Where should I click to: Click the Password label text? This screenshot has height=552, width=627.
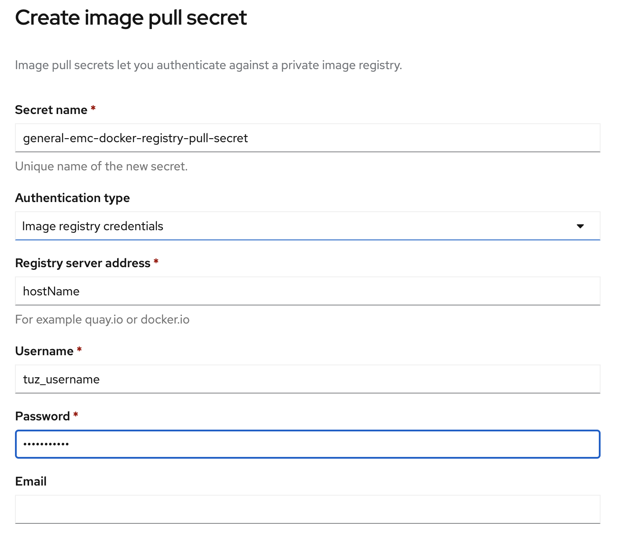[43, 416]
